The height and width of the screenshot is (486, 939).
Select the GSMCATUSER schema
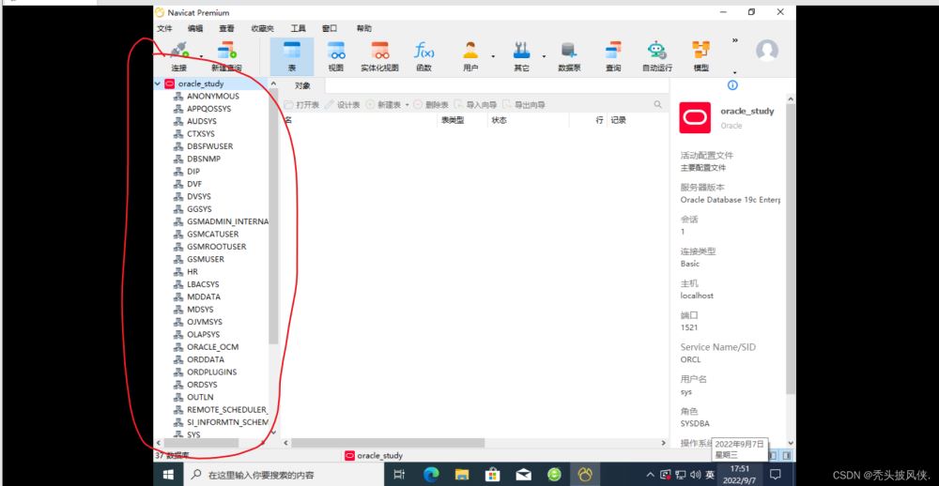click(214, 234)
